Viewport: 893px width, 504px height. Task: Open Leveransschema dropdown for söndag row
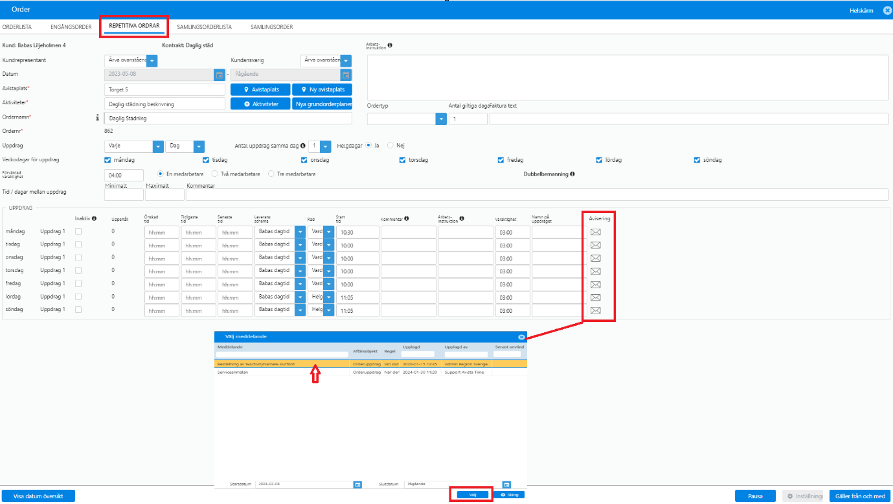pyautogui.click(x=300, y=310)
